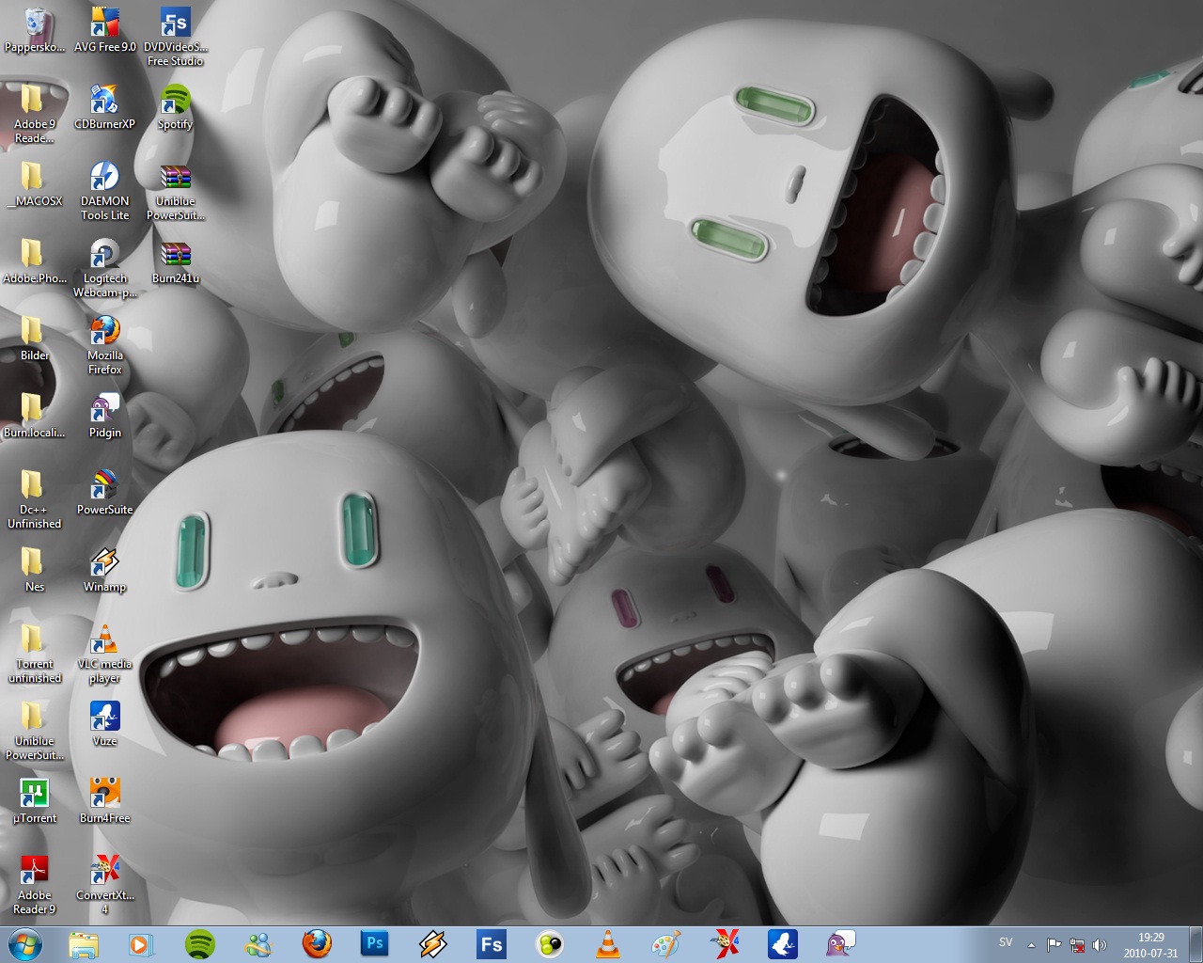Show hidden system tray icons

[1031, 944]
